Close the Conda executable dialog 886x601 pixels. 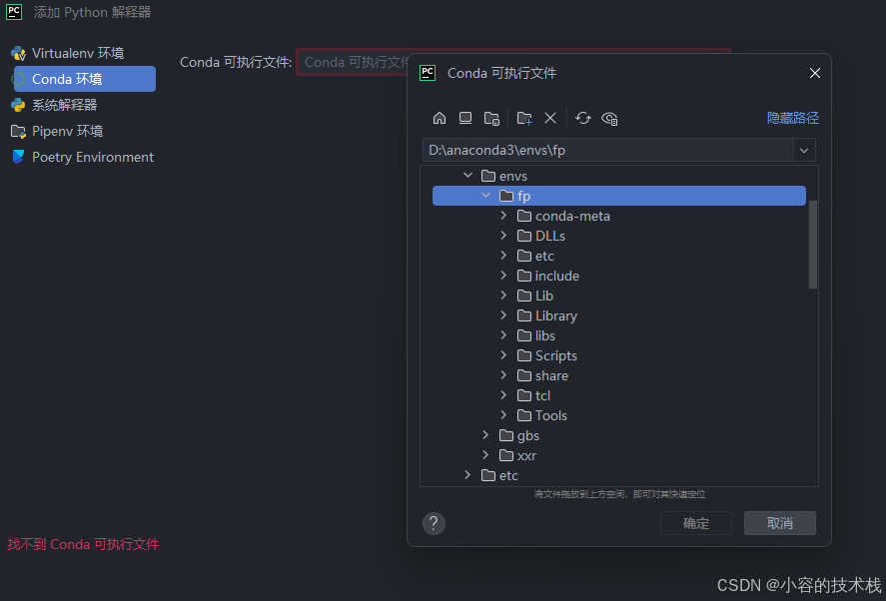pyautogui.click(x=815, y=73)
